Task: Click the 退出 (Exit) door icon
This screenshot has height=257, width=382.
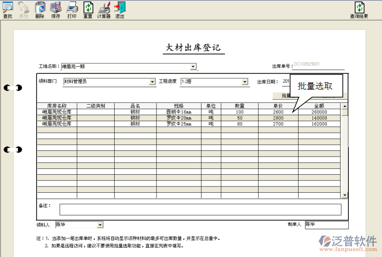Action: point(120,9)
